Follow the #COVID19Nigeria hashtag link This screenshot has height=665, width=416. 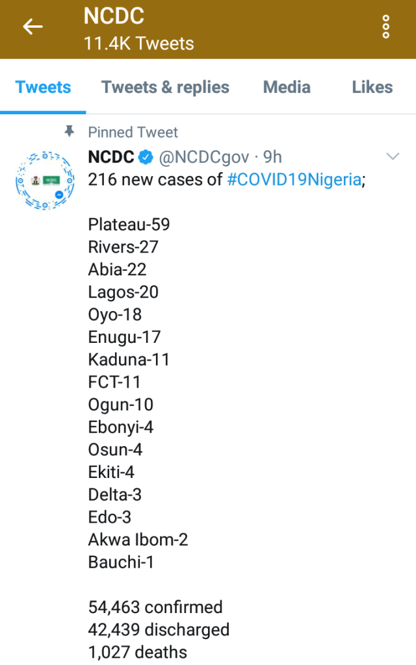coord(294,180)
